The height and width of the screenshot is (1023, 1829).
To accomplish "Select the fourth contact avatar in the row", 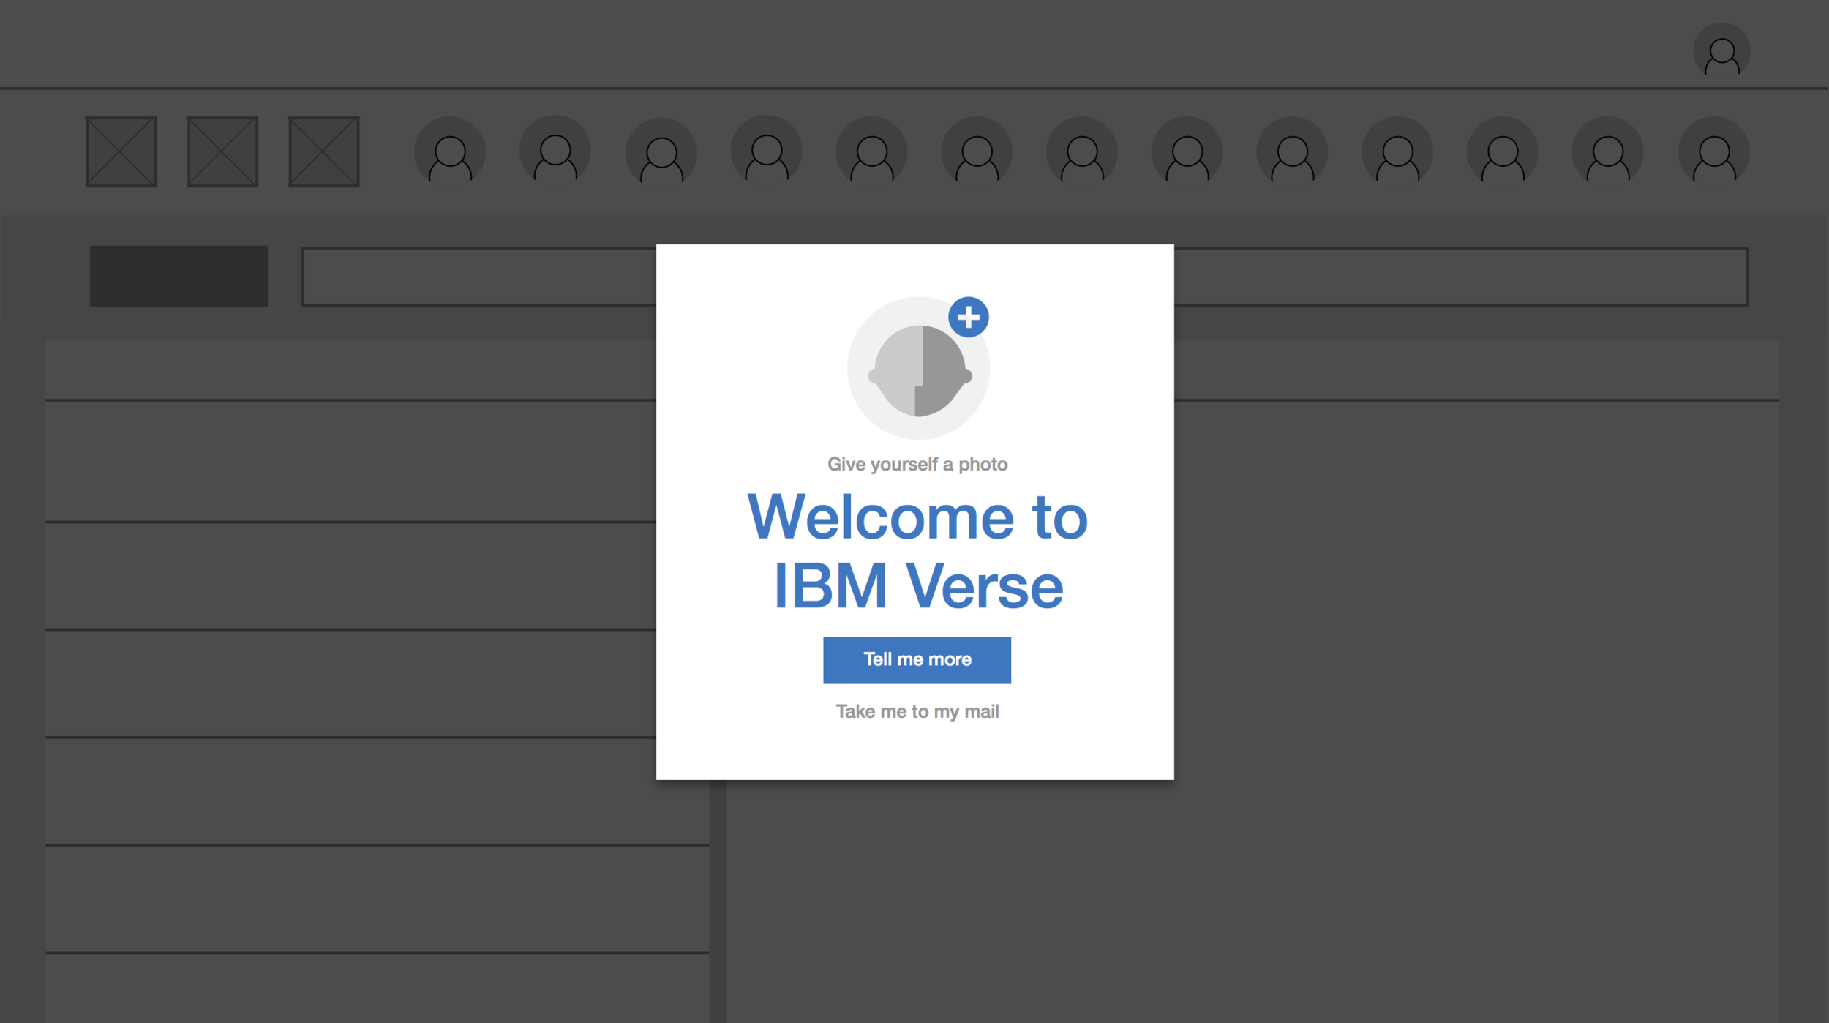I will tap(766, 151).
